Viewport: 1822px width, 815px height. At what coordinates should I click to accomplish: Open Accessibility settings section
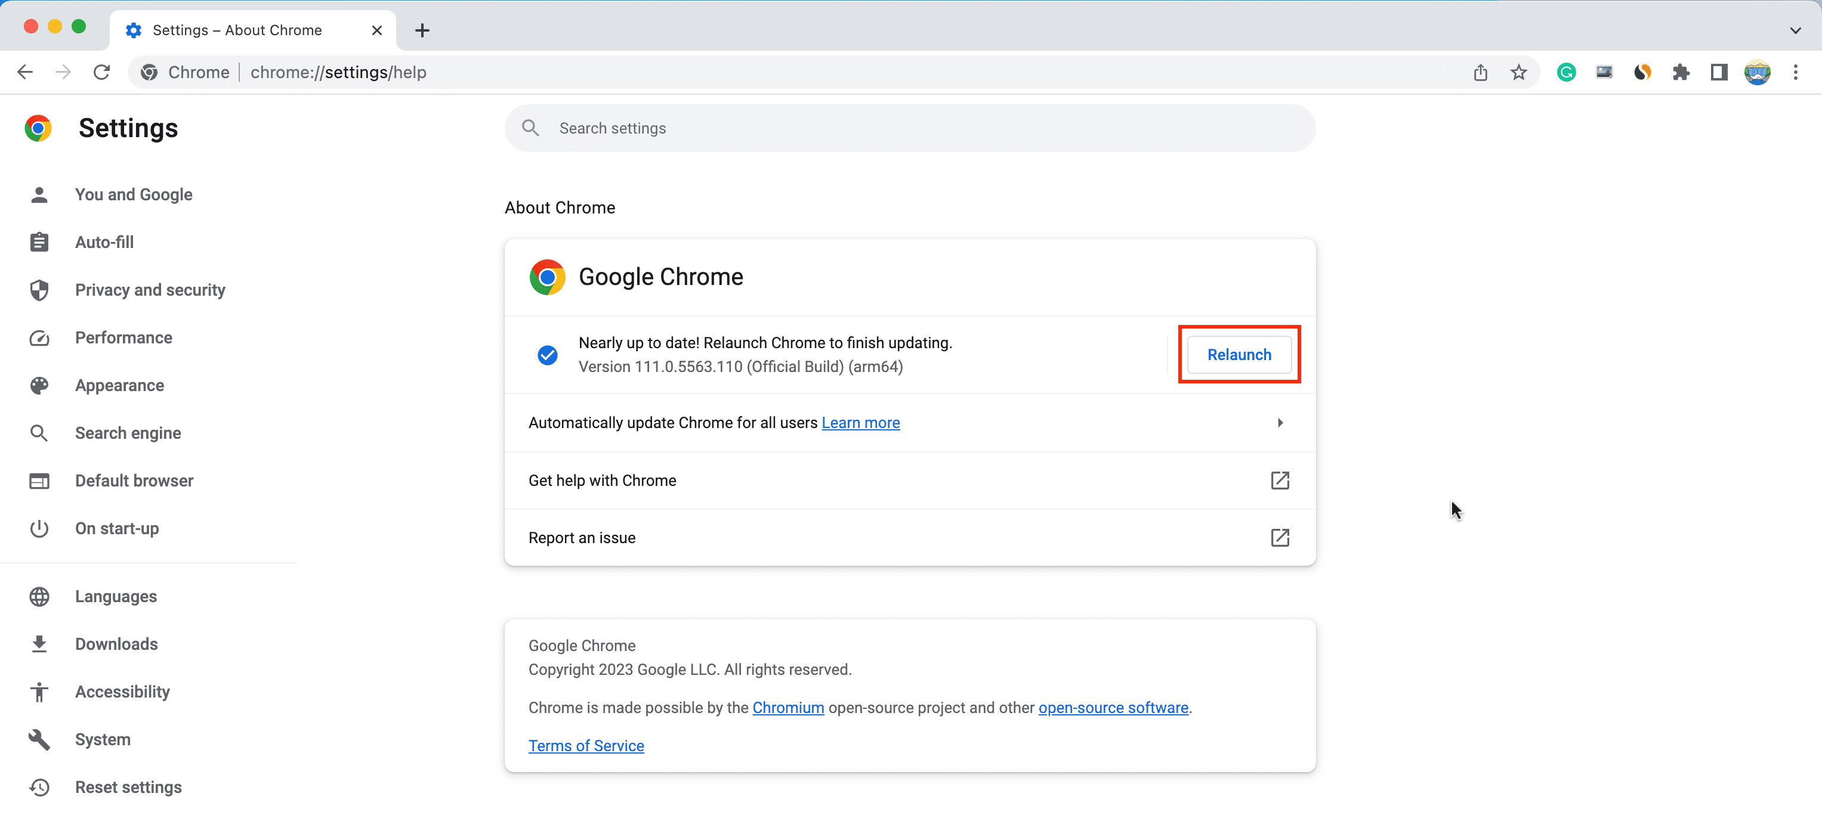122,692
